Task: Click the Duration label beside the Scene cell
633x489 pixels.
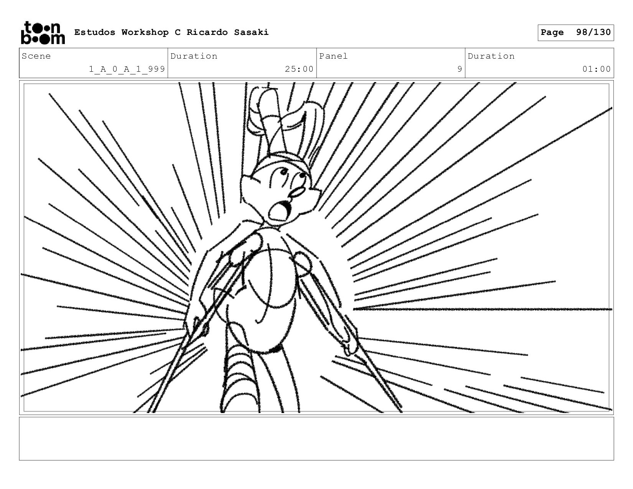Action: click(194, 56)
